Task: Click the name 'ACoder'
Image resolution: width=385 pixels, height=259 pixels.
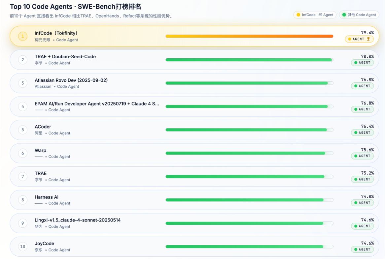Action: pos(43,127)
